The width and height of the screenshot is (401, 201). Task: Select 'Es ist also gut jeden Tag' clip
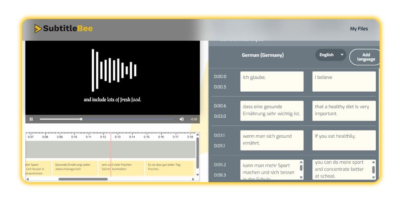169,168
